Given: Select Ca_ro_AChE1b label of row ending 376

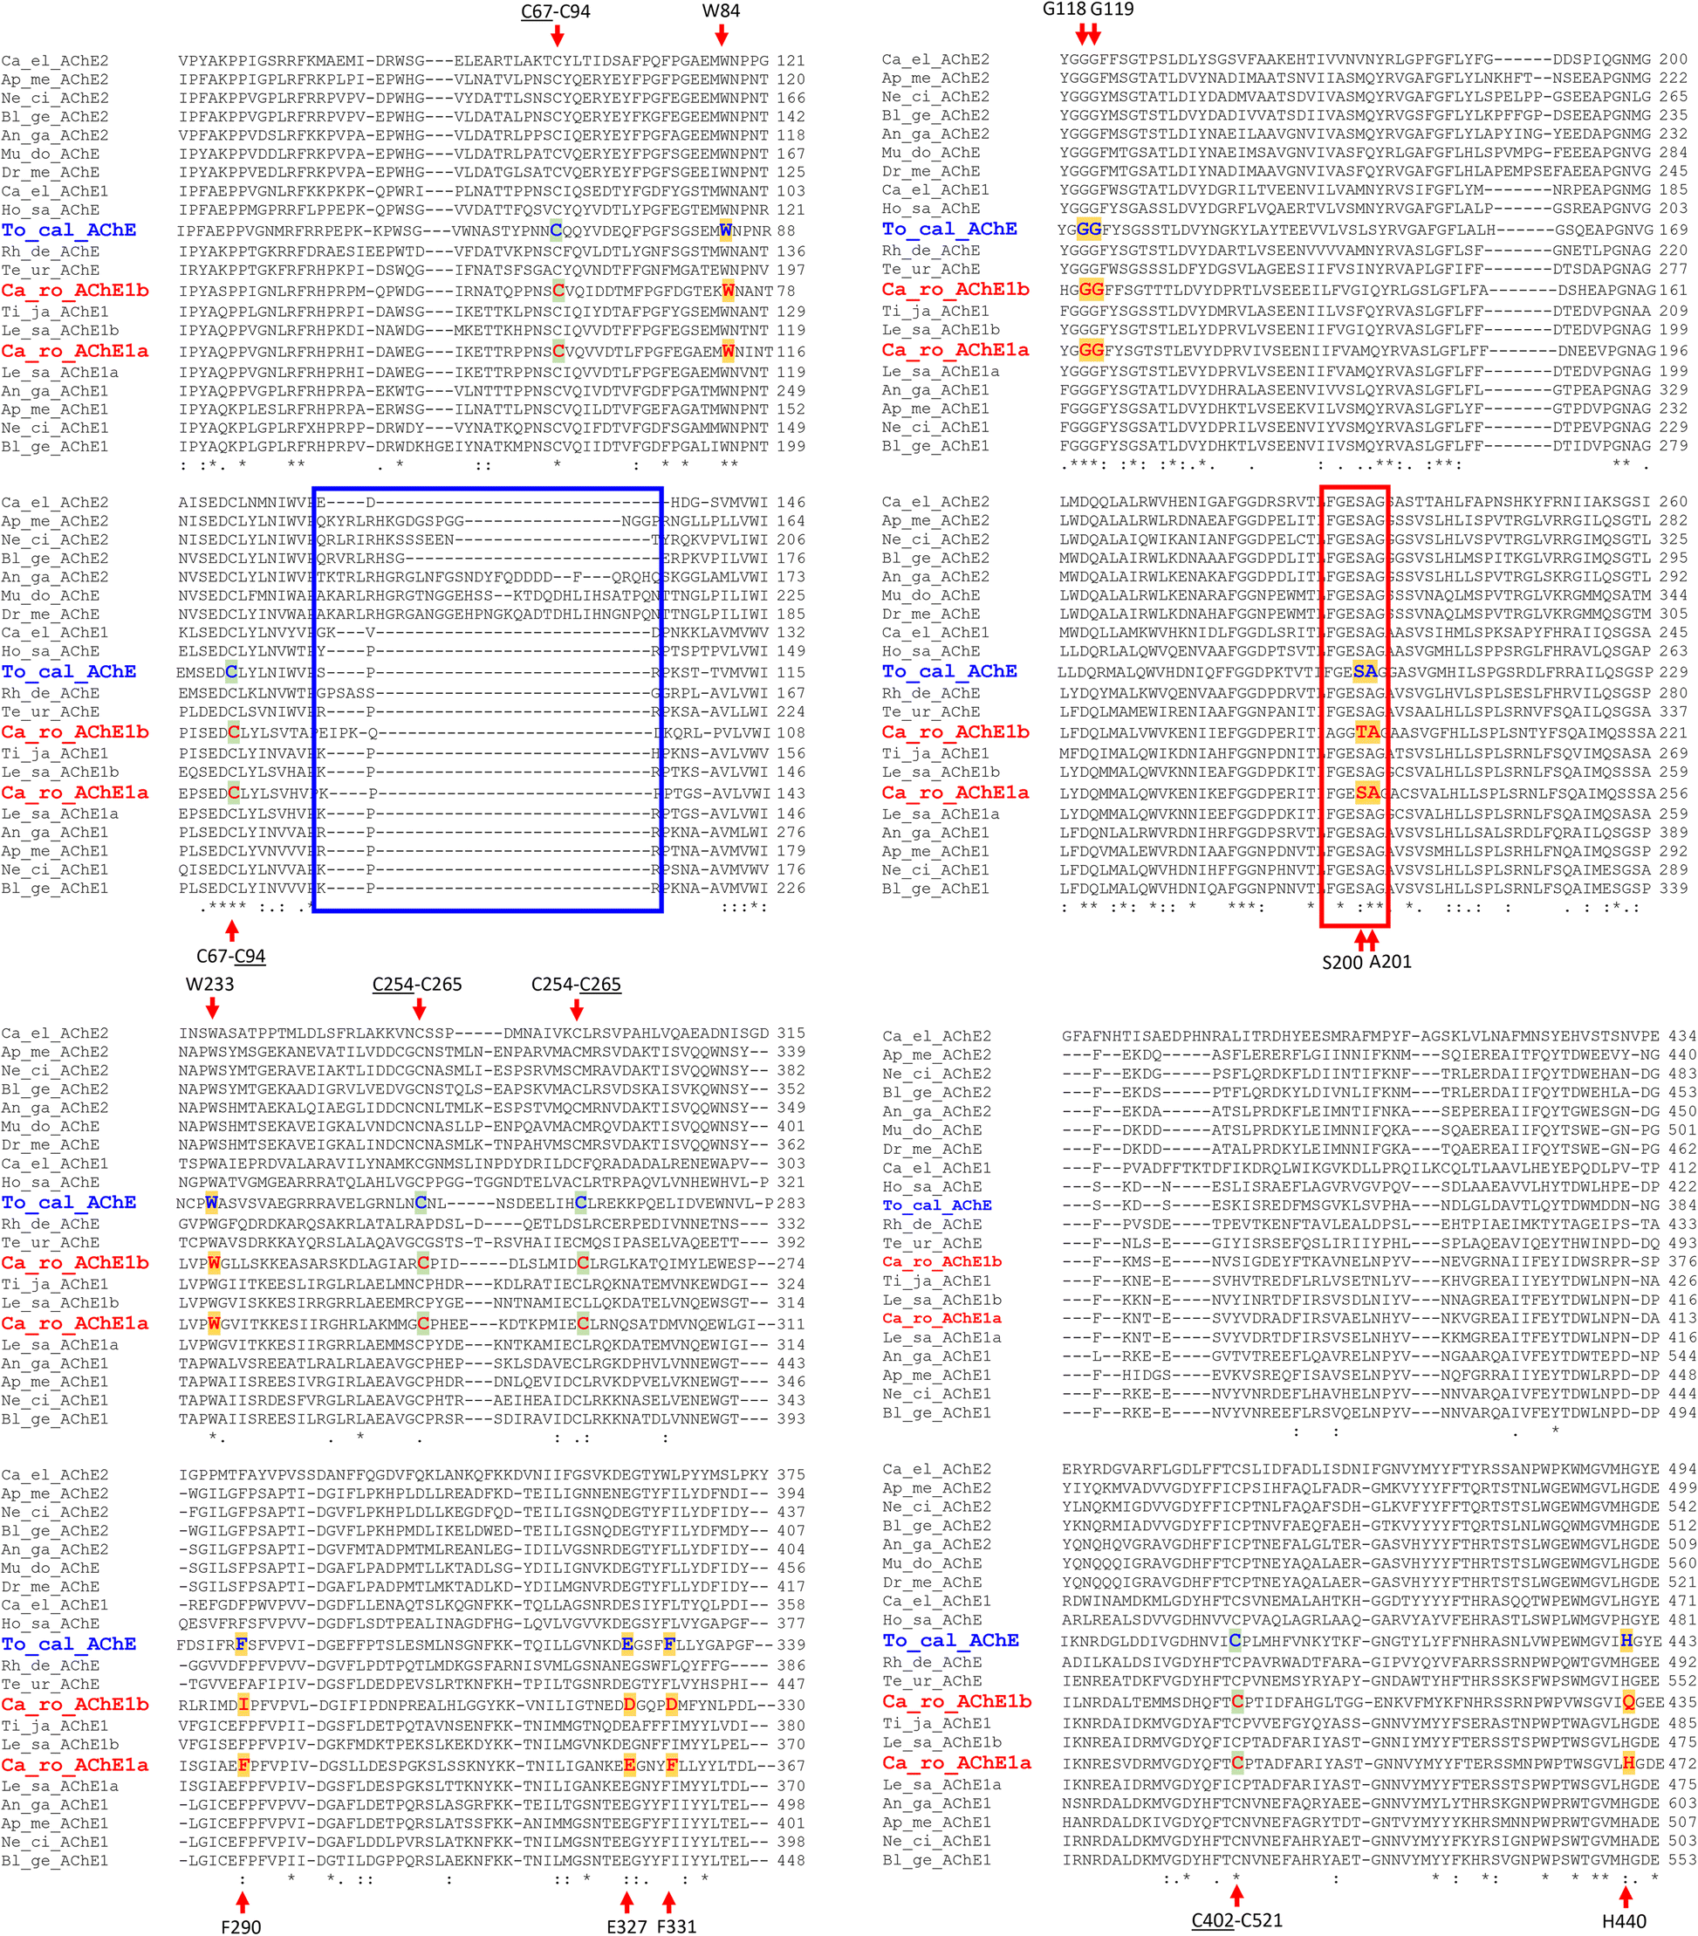Looking at the screenshot, I should tap(942, 1261).
